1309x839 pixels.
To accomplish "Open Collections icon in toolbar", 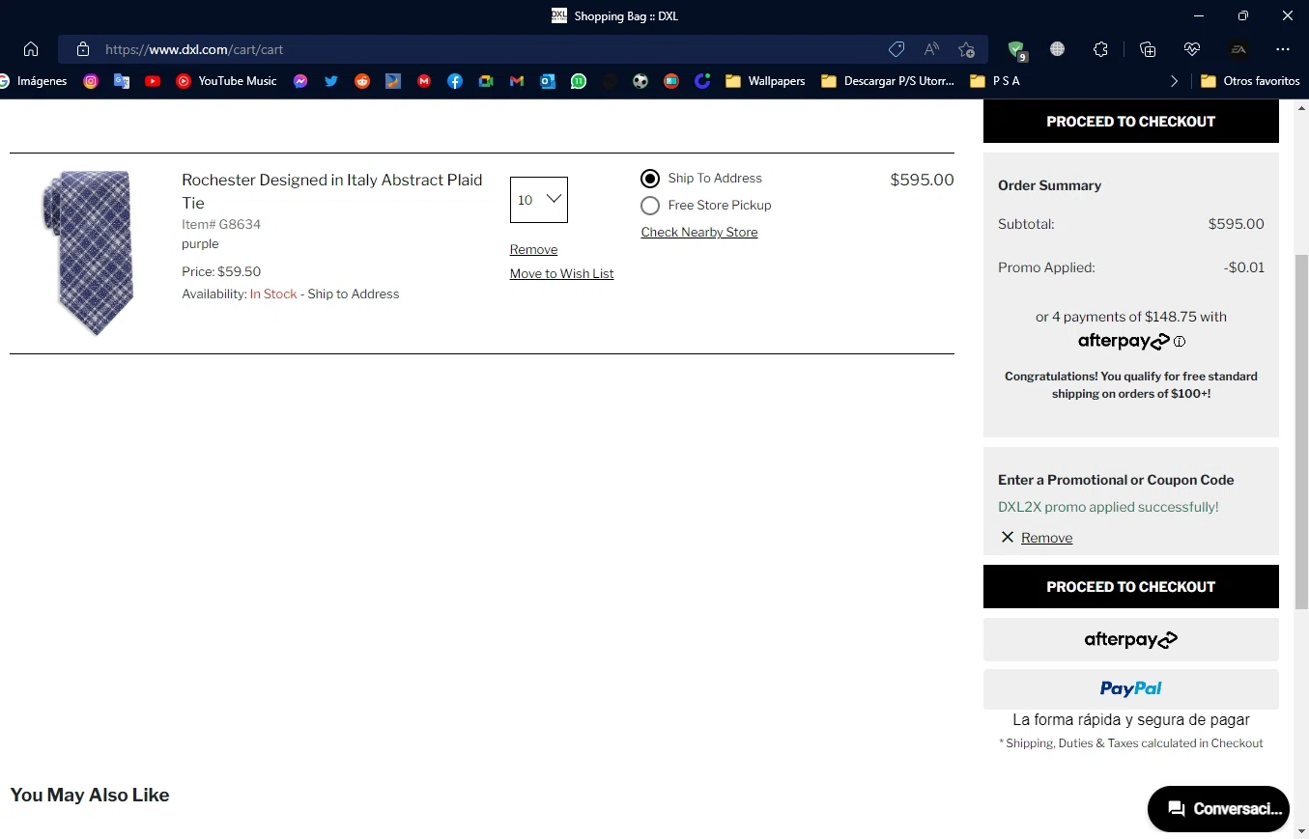I will (1148, 49).
